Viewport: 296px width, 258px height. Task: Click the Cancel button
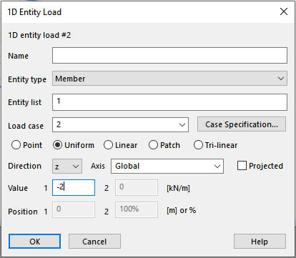[94, 242]
